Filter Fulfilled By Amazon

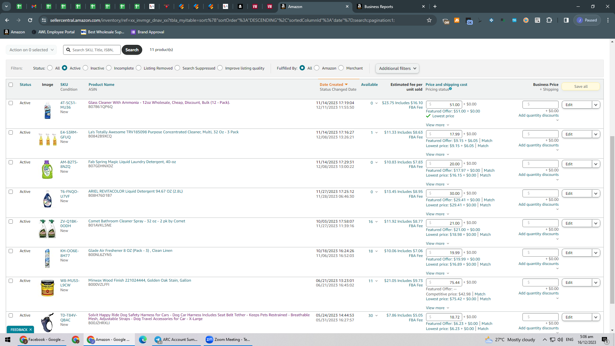point(316,68)
